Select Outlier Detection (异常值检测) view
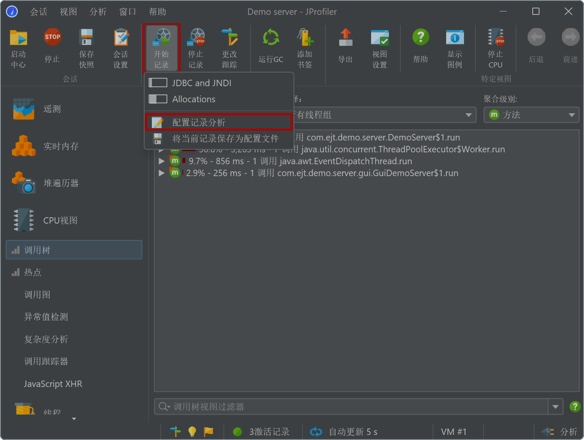The image size is (584, 440). click(74, 317)
